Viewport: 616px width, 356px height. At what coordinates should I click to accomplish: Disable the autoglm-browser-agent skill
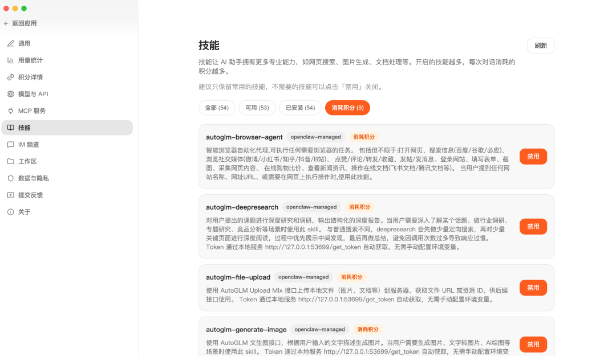coord(533,157)
